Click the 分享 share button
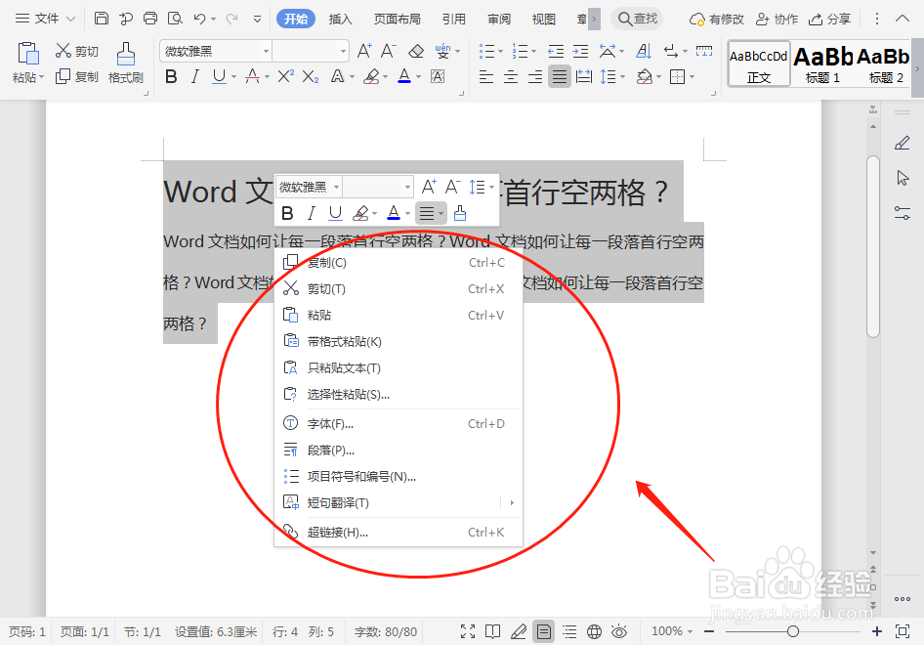 point(829,19)
